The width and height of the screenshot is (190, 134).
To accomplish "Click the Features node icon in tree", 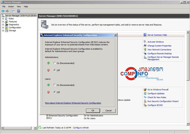I will pos(6,21).
